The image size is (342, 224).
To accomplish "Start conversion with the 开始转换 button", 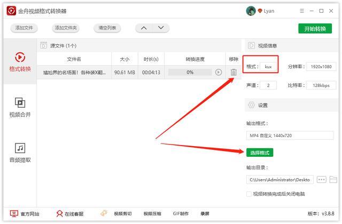I will pyautogui.click(x=315, y=28).
